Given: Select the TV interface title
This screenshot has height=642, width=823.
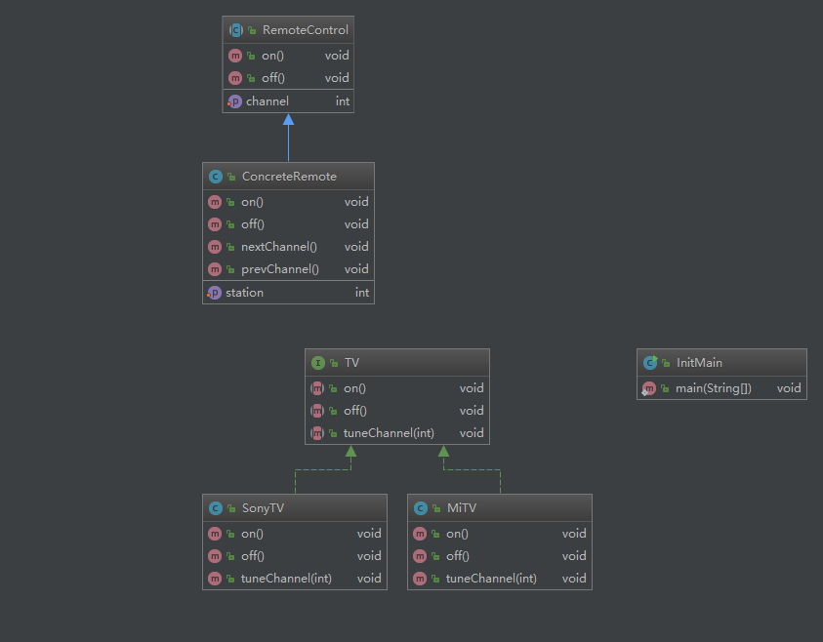Looking at the screenshot, I should 351,363.
